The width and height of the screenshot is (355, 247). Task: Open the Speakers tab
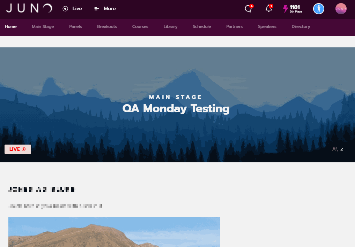point(267,26)
